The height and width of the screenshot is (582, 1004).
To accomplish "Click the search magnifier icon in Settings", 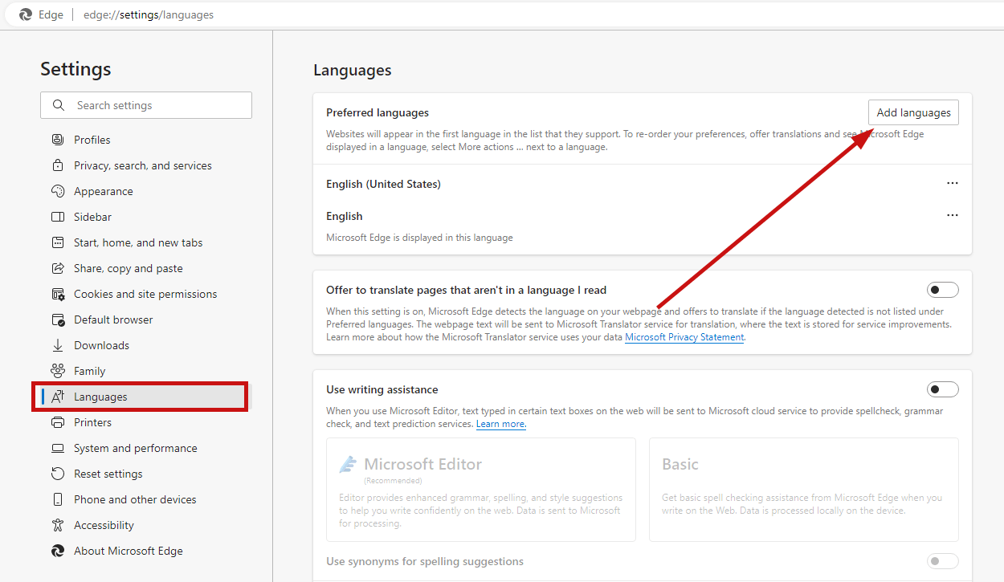I will tap(58, 105).
